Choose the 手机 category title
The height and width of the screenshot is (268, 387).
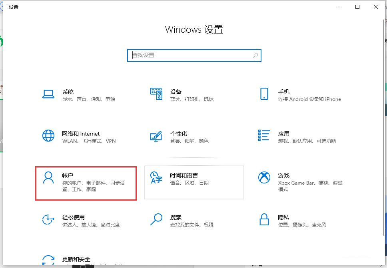pos(283,92)
